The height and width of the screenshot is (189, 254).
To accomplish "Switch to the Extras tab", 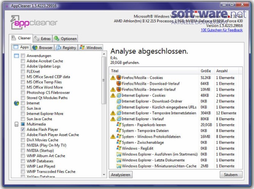I will (x=43, y=39).
